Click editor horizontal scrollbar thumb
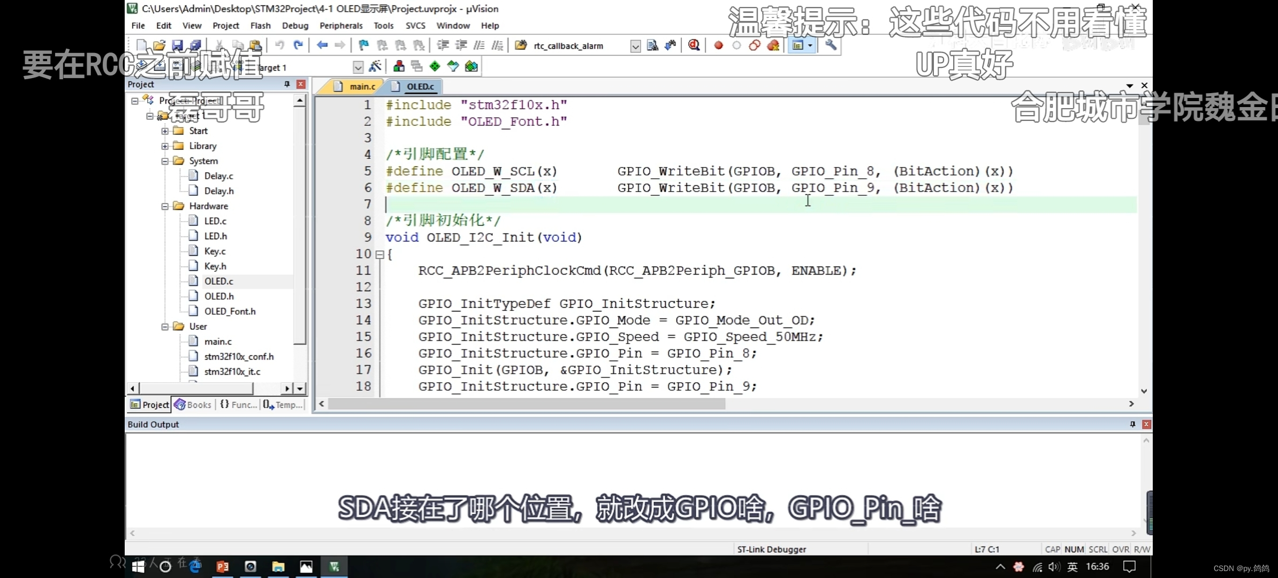Image resolution: width=1278 pixels, height=578 pixels. [x=527, y=404]
